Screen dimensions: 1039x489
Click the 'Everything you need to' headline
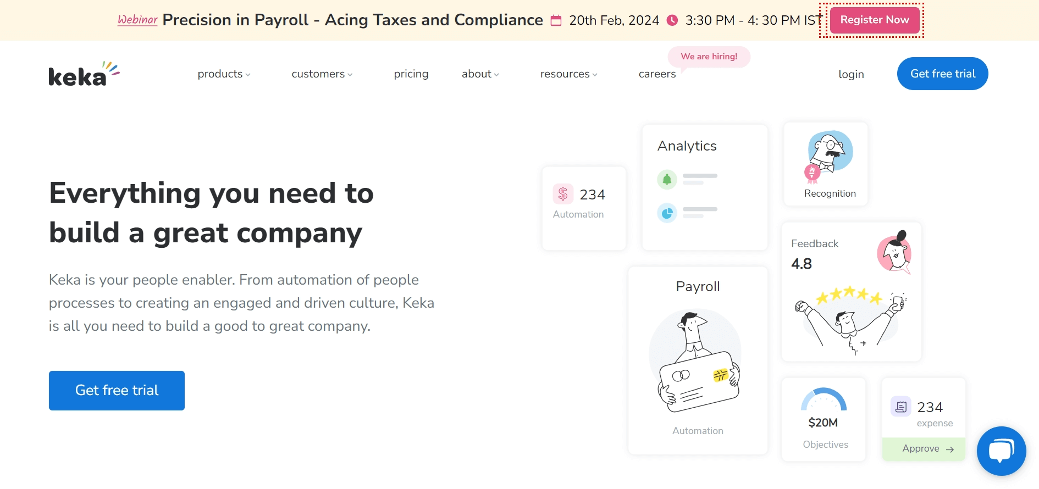(x=212, y=193)
